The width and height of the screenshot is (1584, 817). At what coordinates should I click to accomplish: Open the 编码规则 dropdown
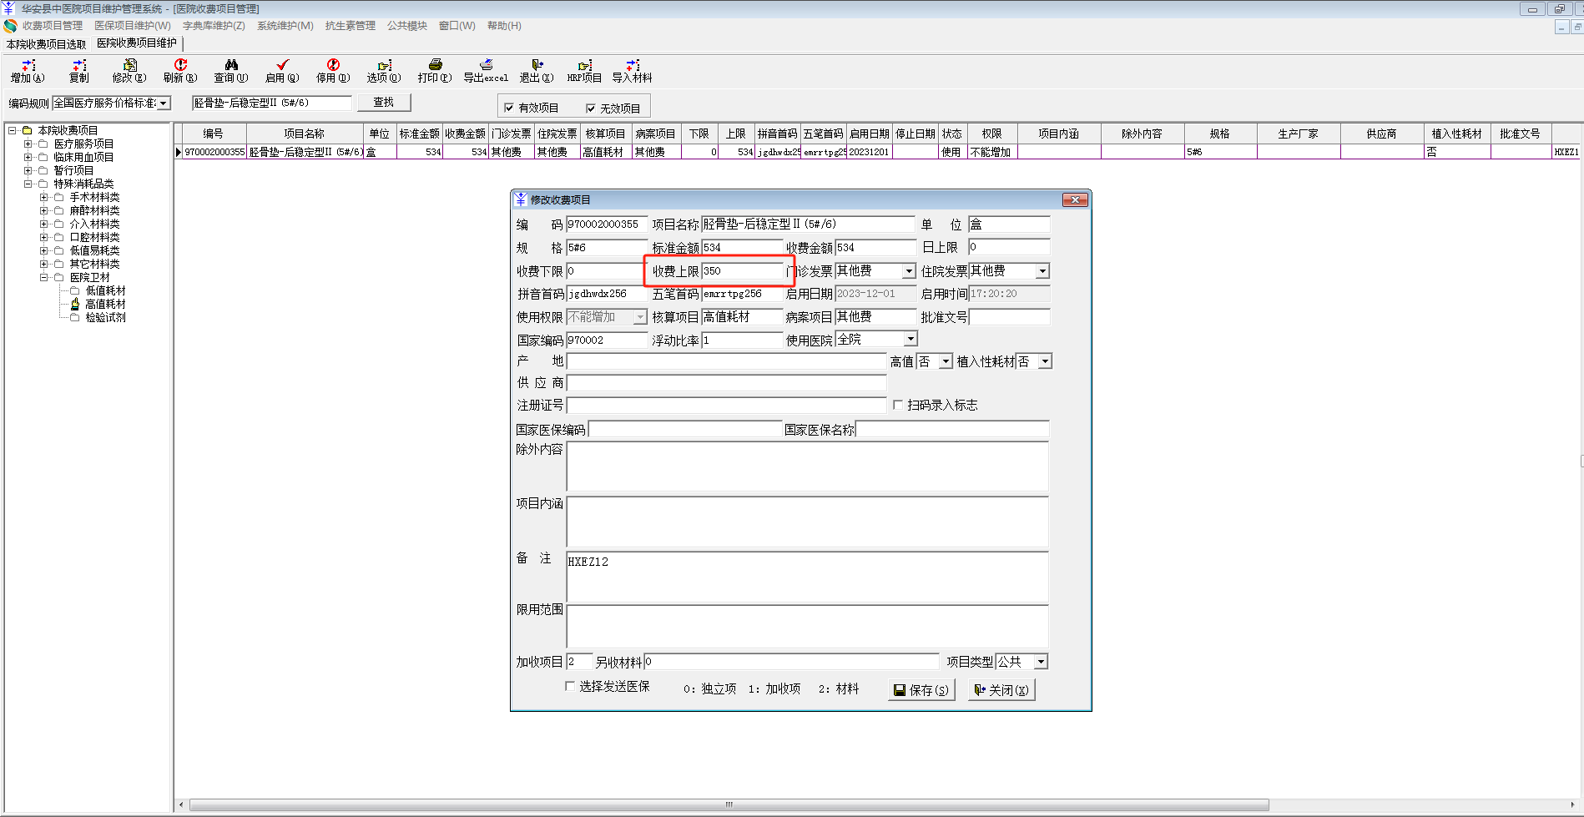(164, 103)
